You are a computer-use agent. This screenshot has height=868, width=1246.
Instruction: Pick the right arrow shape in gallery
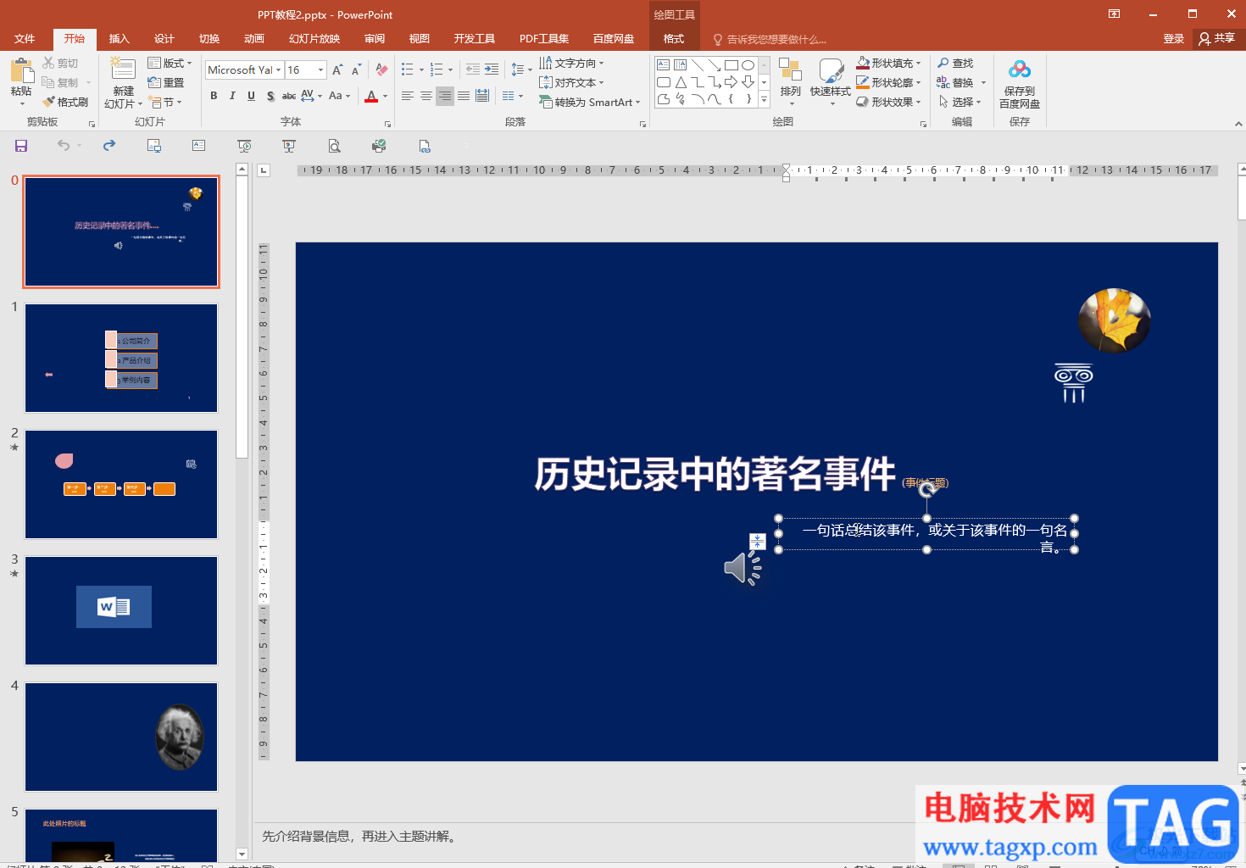pyautogui.click(x=731, y=82)
